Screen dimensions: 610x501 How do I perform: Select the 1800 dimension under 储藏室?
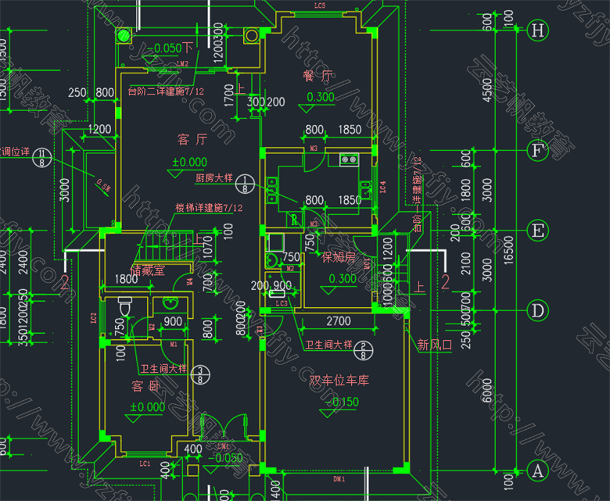(x=126, y=279)
